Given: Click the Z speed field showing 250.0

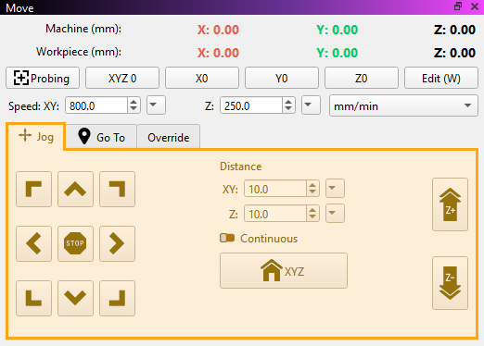Looking at the screenshot, I should 251,105.
